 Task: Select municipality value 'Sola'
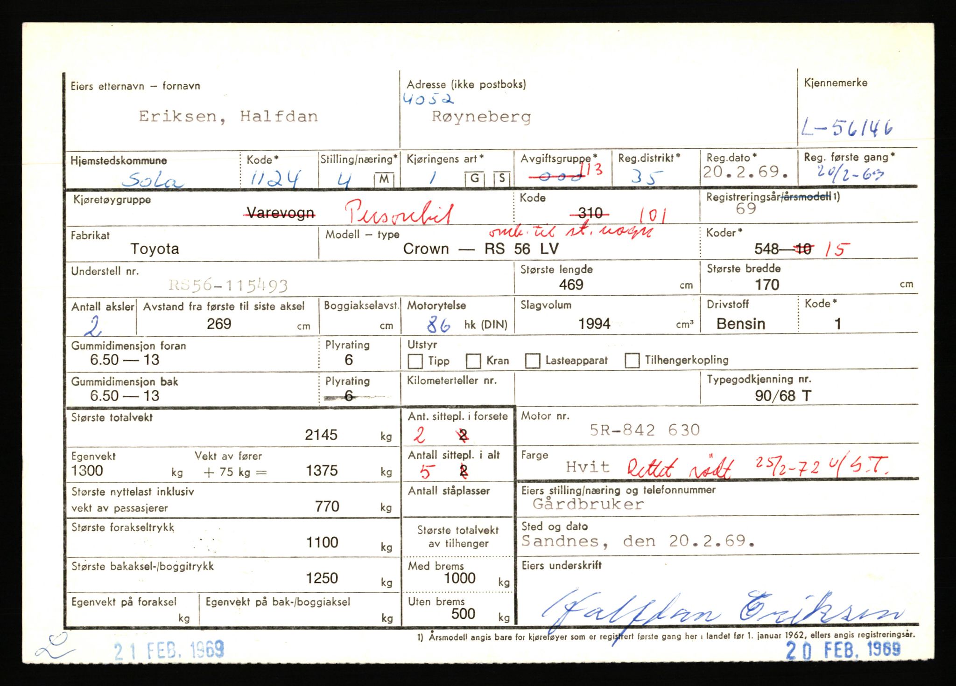(x=153, y=179)
